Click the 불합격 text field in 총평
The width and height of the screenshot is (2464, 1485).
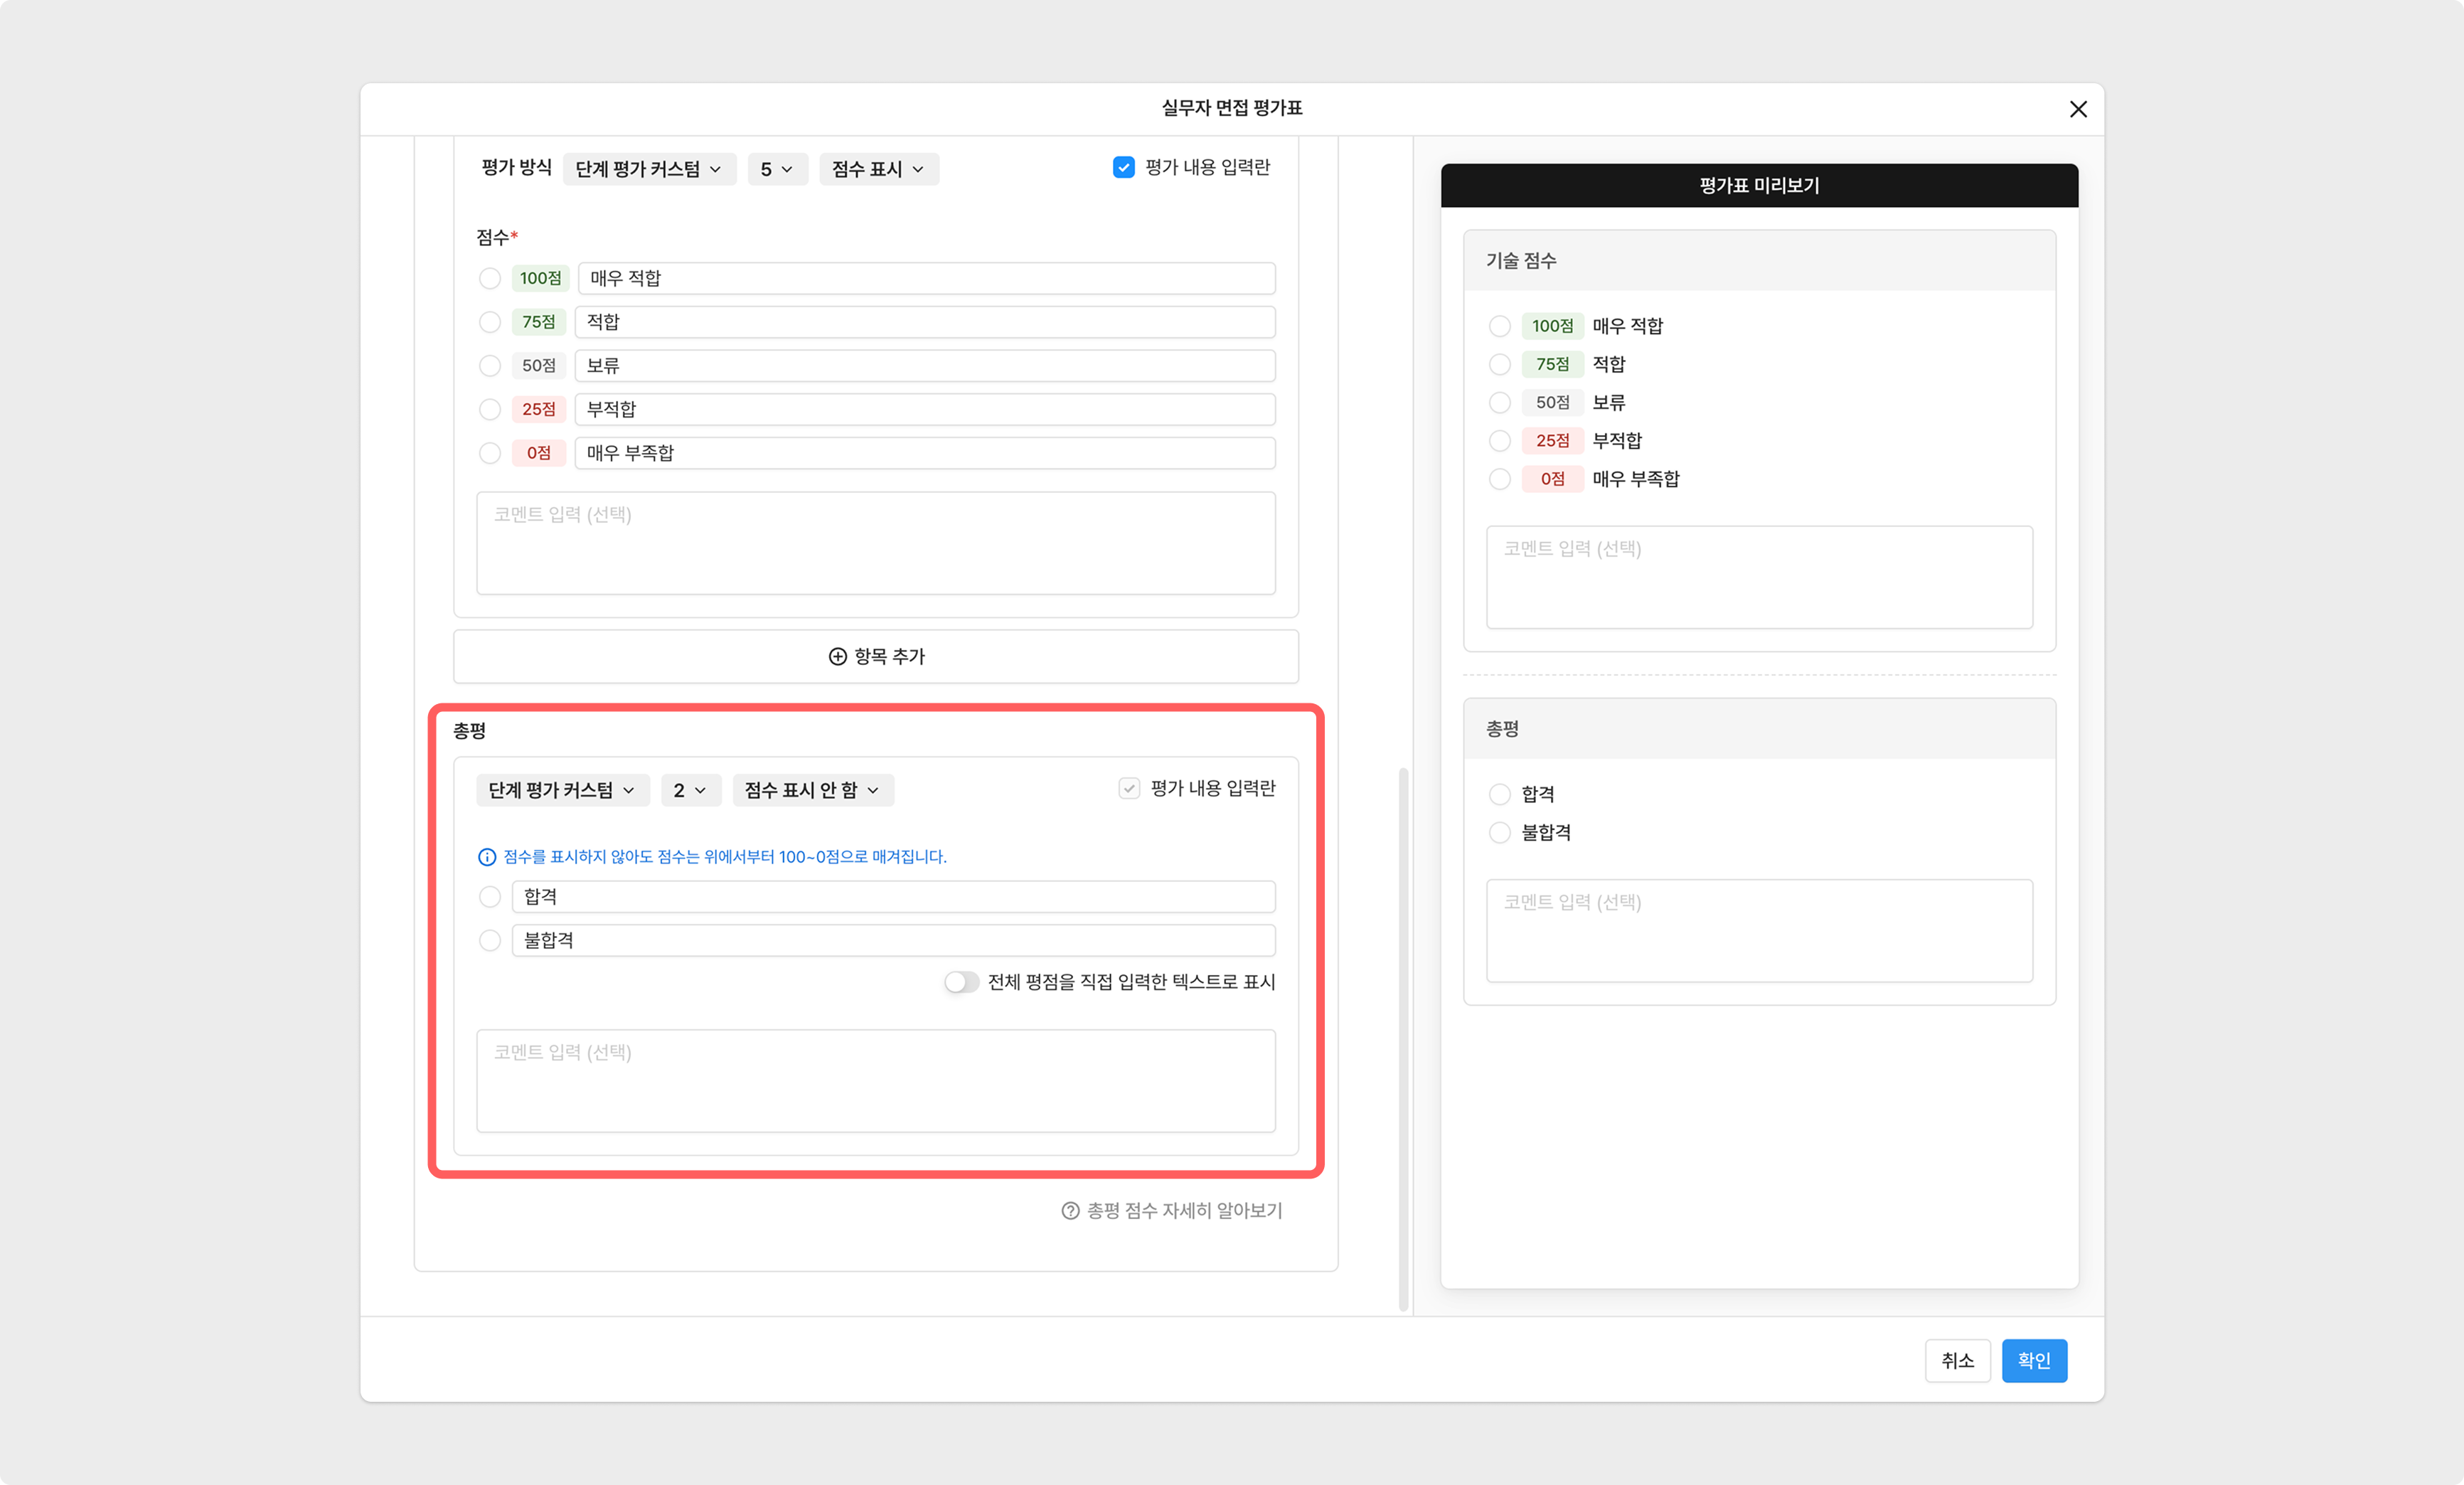click(892, 940)
